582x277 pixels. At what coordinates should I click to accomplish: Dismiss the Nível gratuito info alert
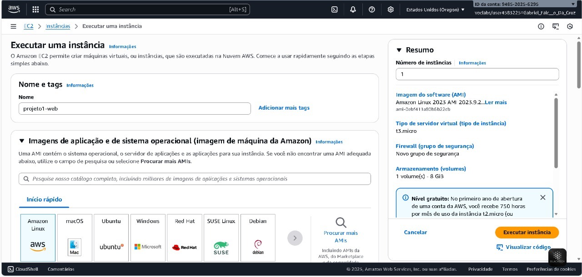[x=542, y=198]
